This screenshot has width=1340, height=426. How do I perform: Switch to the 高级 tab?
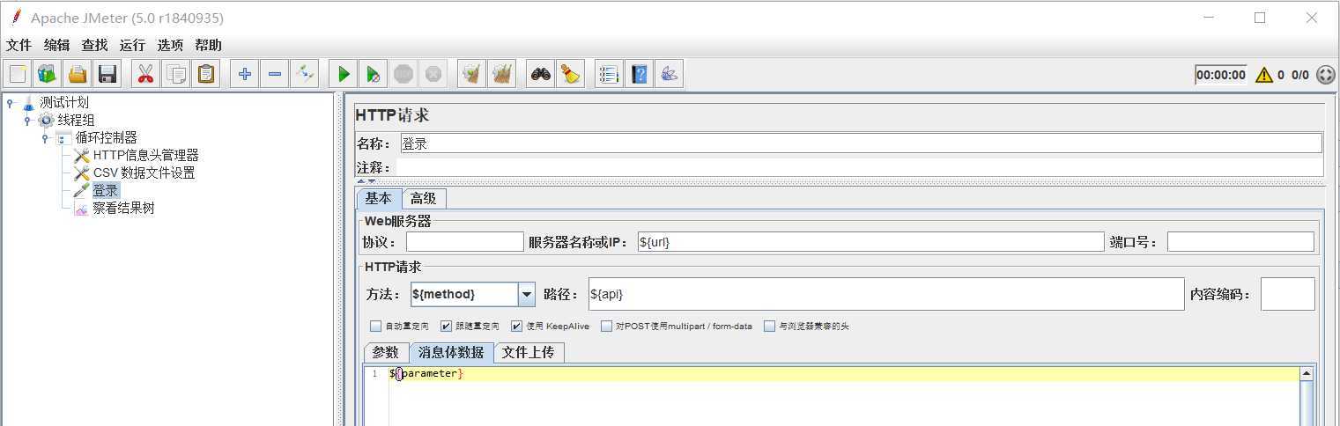pos(424,198)
